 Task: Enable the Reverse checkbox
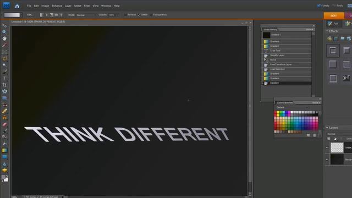point(125,15)
